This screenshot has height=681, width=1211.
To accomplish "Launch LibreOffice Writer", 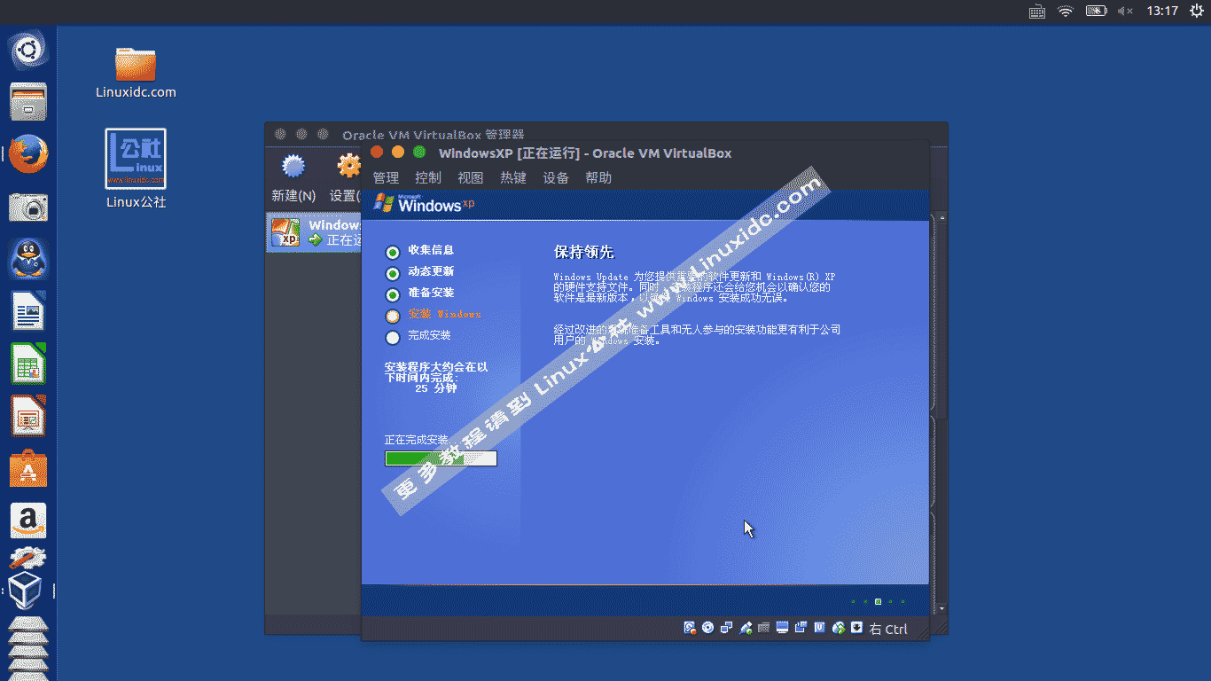I will tap(28, 311).
